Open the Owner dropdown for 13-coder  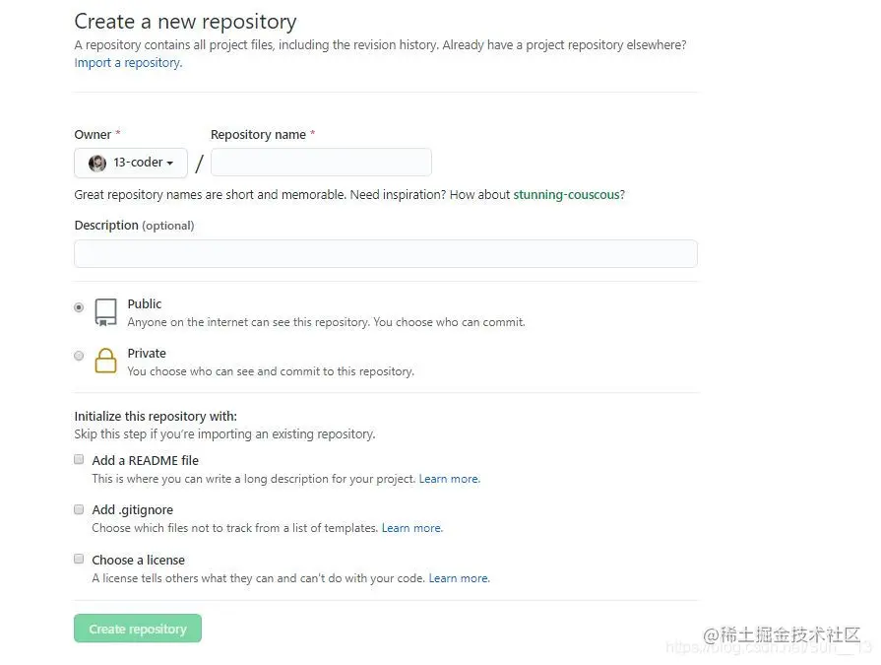pos(131,163)
